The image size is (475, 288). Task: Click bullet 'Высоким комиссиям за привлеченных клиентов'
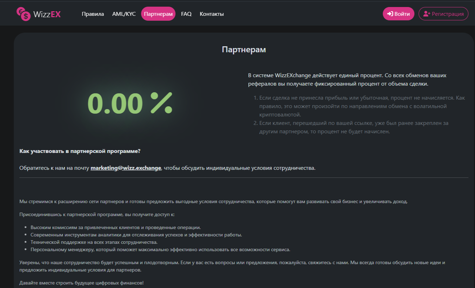[115, 227]
